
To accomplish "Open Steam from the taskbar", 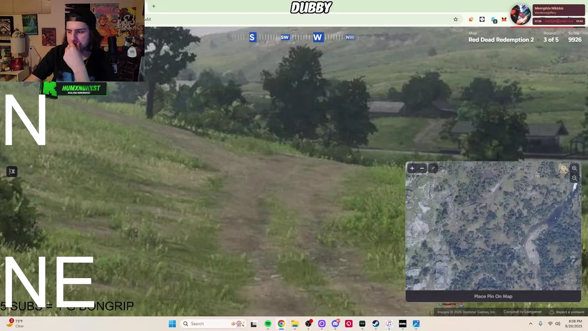I will [x=376, y=324].
